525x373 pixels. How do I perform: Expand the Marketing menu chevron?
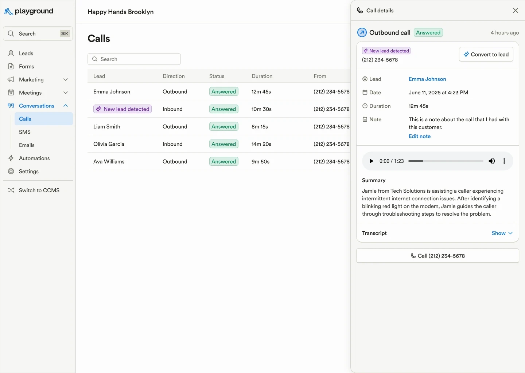[x=66, y=79]
